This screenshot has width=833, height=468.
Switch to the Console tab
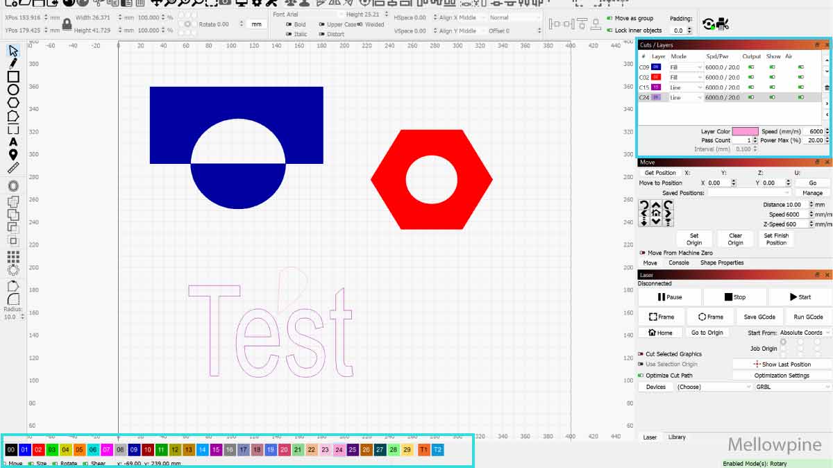[x=678, y=263]
